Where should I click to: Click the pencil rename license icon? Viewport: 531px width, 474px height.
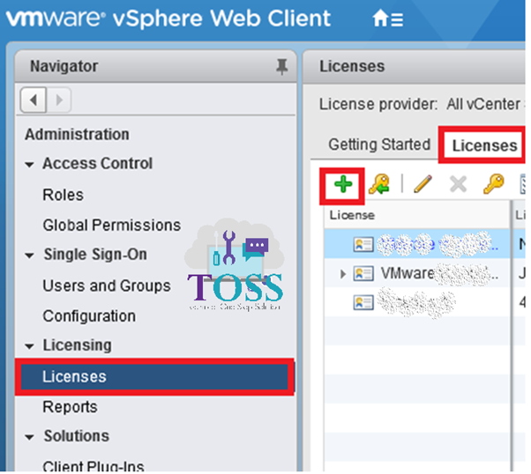(423, 184)
